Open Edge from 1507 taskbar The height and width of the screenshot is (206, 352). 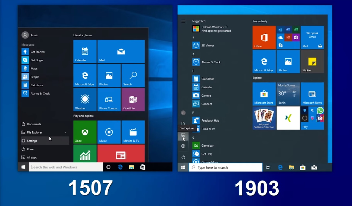click(x=120, y=167)
